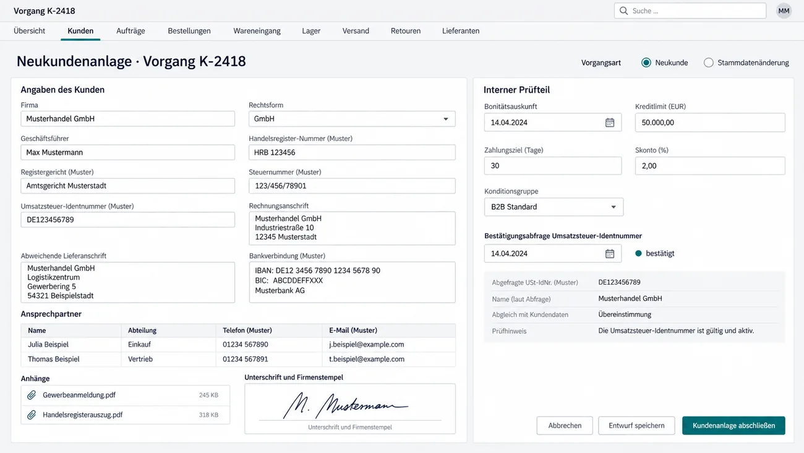Click phone number 01234 567890
The width and height of the screenshot is (804, 453).
click(x=246, y=345)
